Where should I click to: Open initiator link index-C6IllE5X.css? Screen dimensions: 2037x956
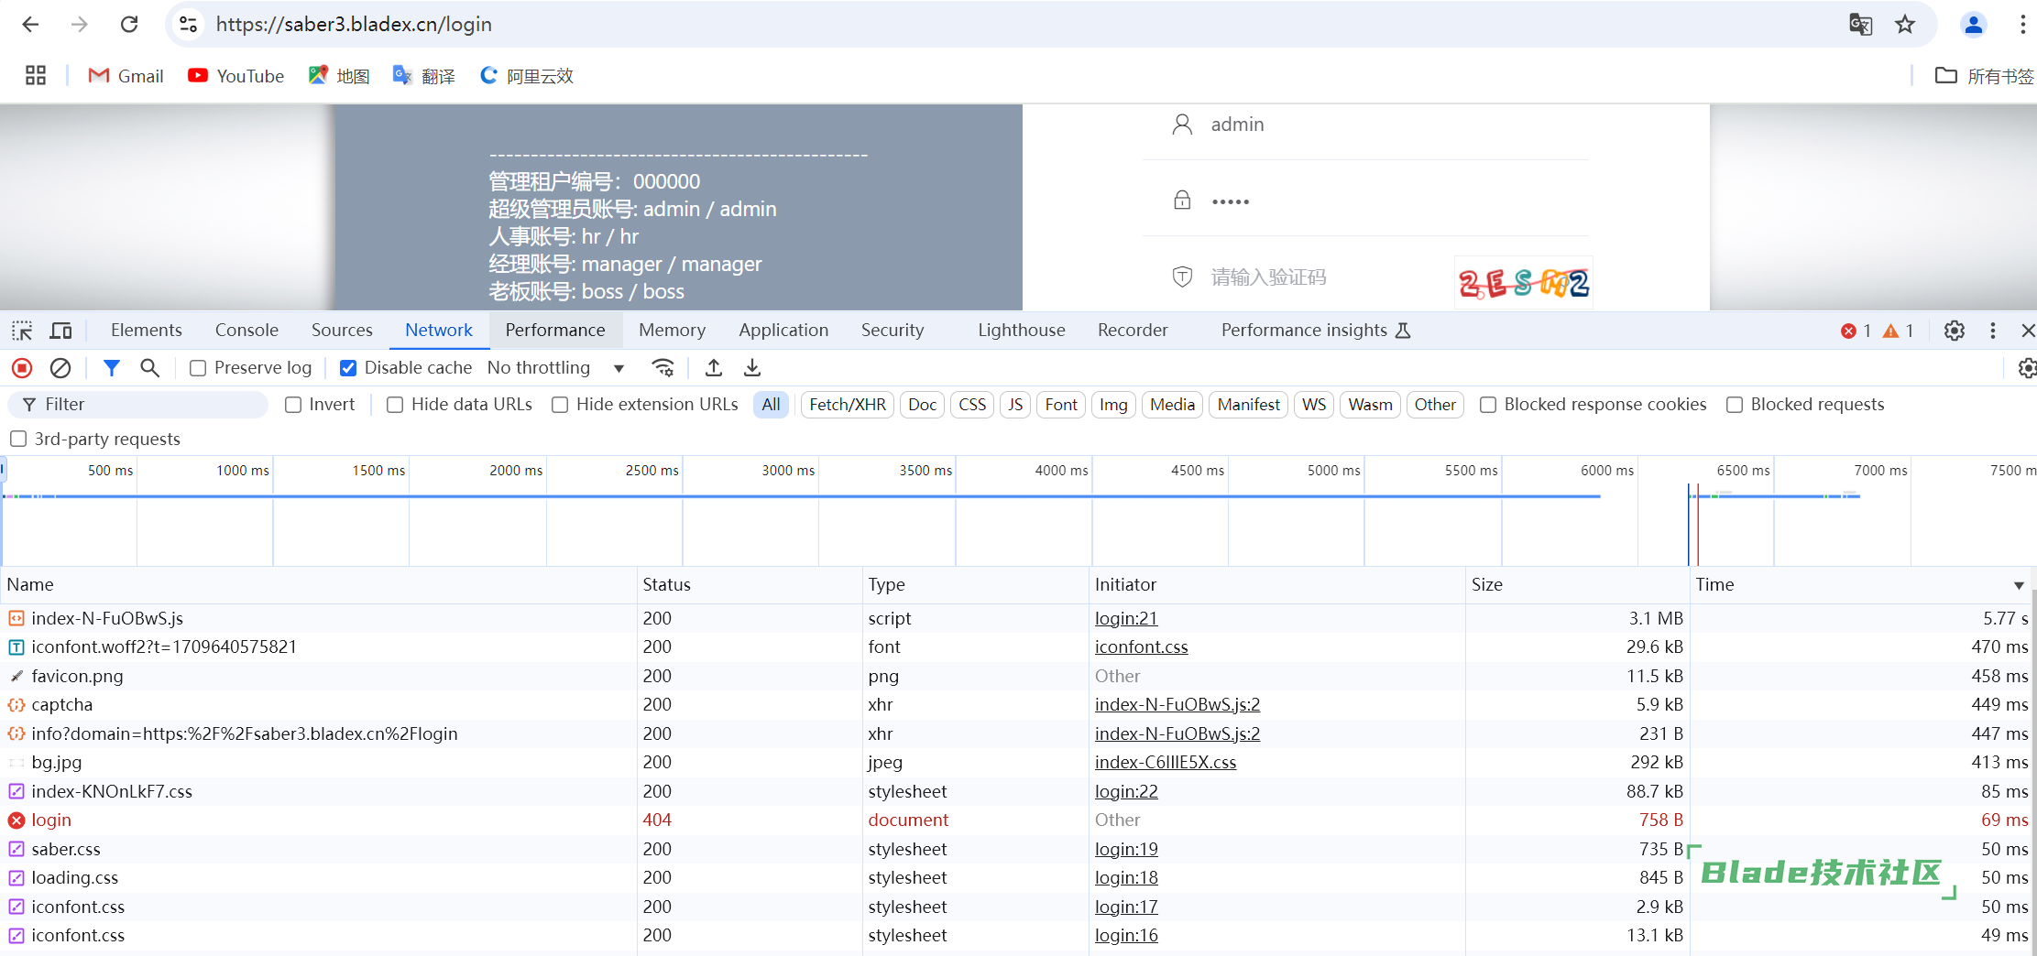[x=1166, y=763]
